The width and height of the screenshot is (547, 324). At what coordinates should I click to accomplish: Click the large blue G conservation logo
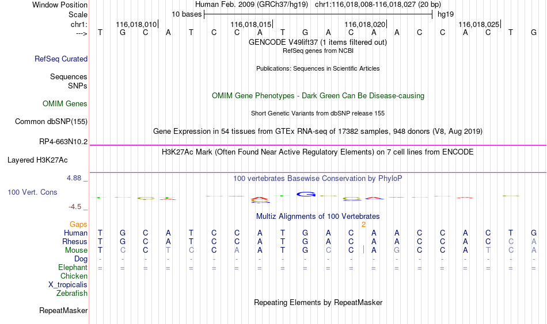point(306,194)
